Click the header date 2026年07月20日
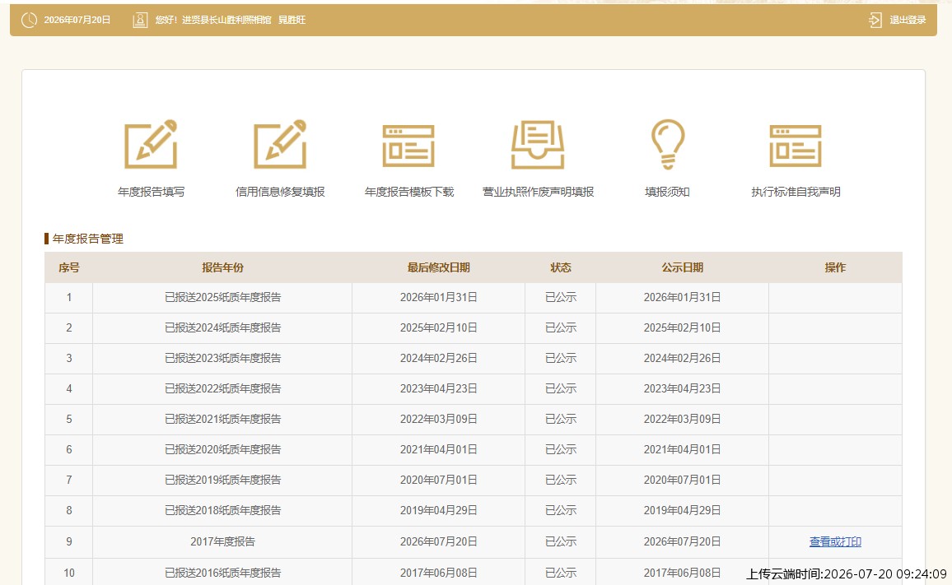952x585 pixels. (x=77, y=20)
